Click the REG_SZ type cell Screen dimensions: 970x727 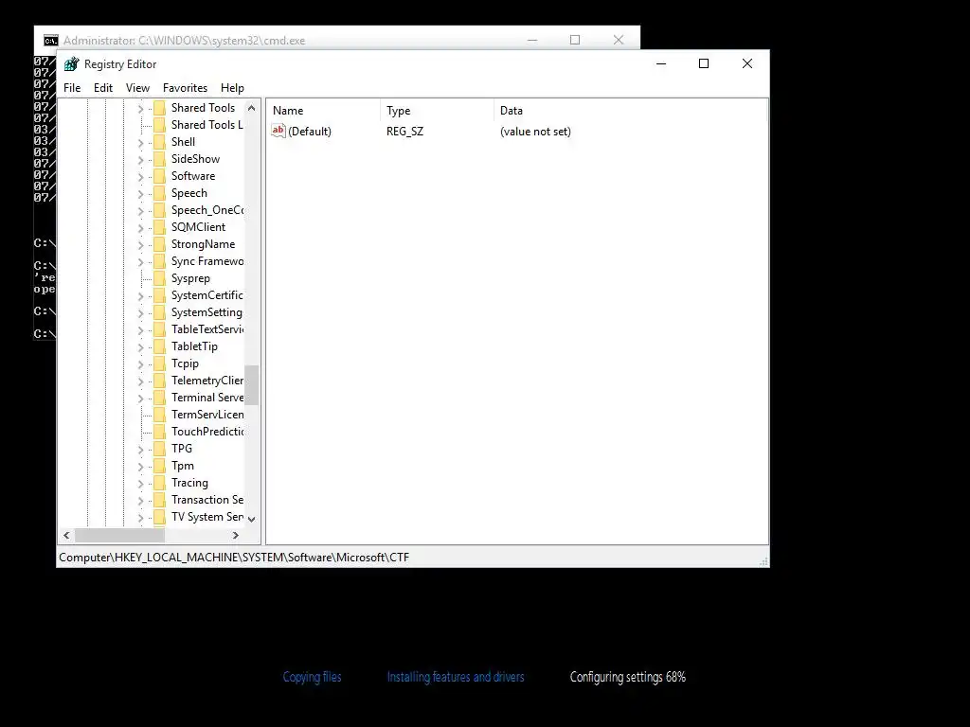tap(404, 132)
